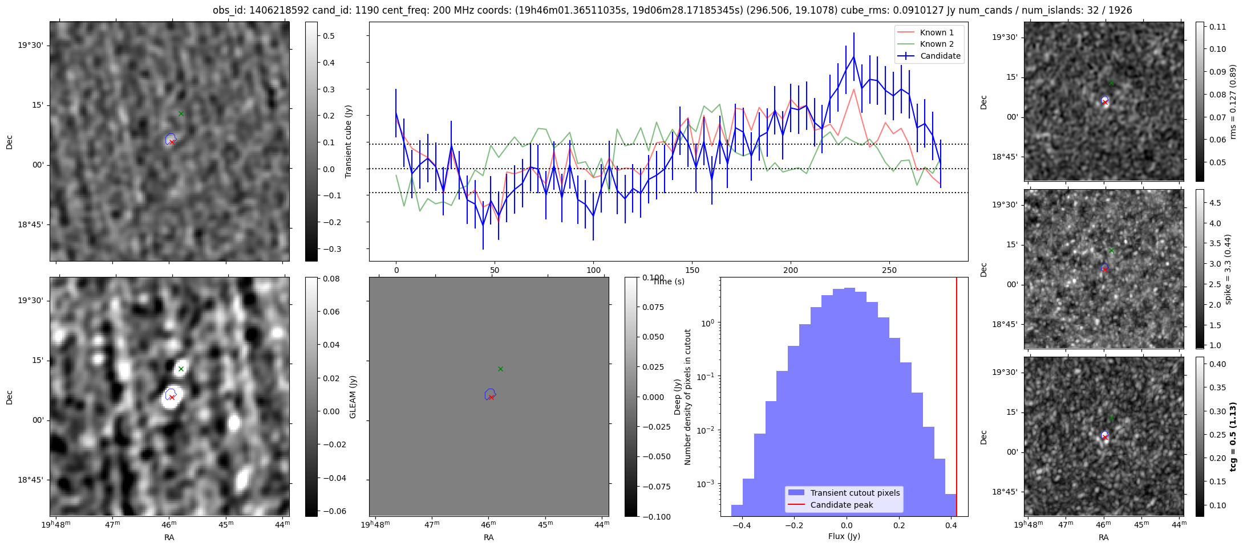1243x547 pixels.
Task: Click the Transient cube colorbar
Action: pyautogui.click(x=311, y=141)
